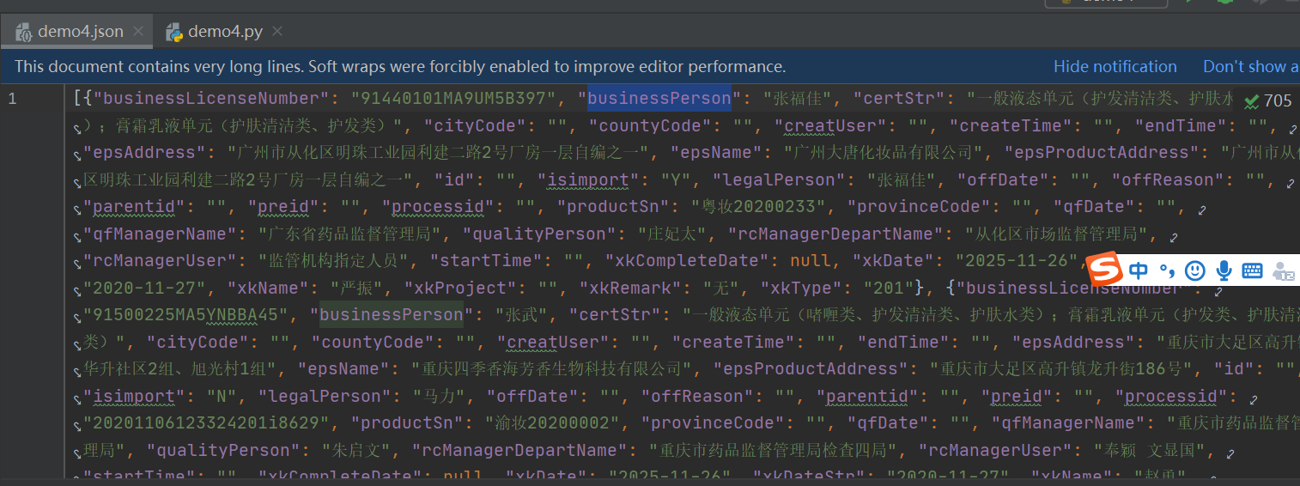Click the highlighted businessPerson key on line one
The height and width of the screenshot is (486, 1300).
tap(659, 98)
